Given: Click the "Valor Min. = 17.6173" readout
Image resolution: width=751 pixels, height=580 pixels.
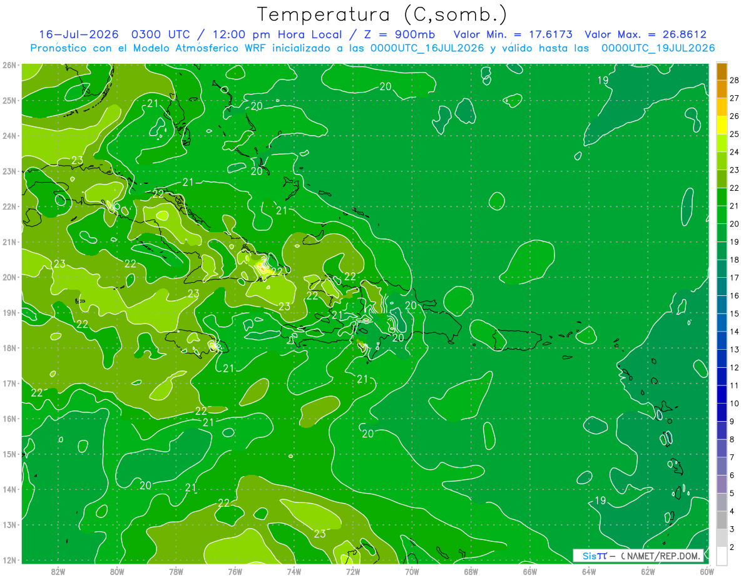Looking at the screenshot, I should (x=513, y=34).
